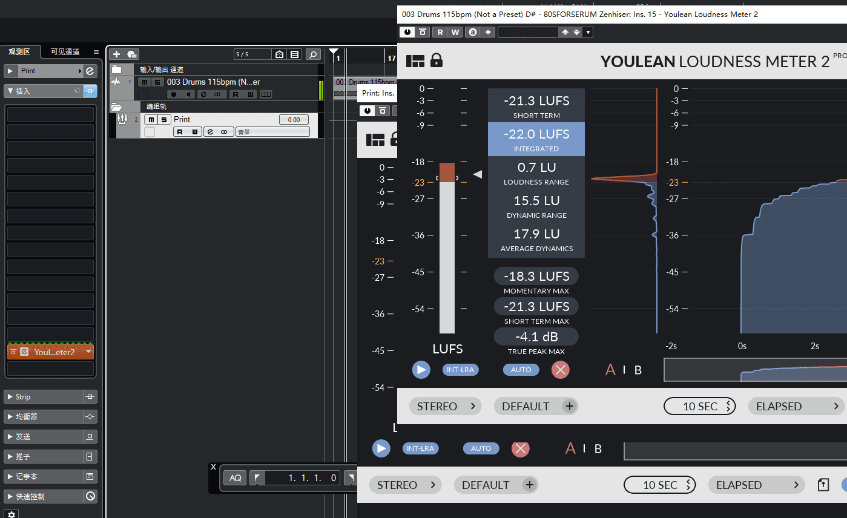Switch to the 观测区 inspector tab
The width and height of the screenshot is (847, 518).
pos(20,51)
